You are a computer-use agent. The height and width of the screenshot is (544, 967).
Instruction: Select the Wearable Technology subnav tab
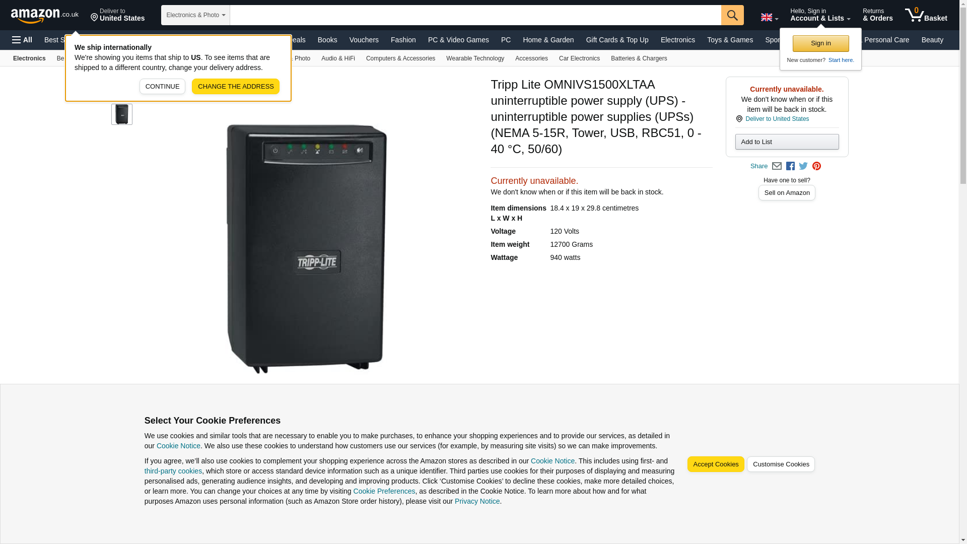click(x=475, y=58)
